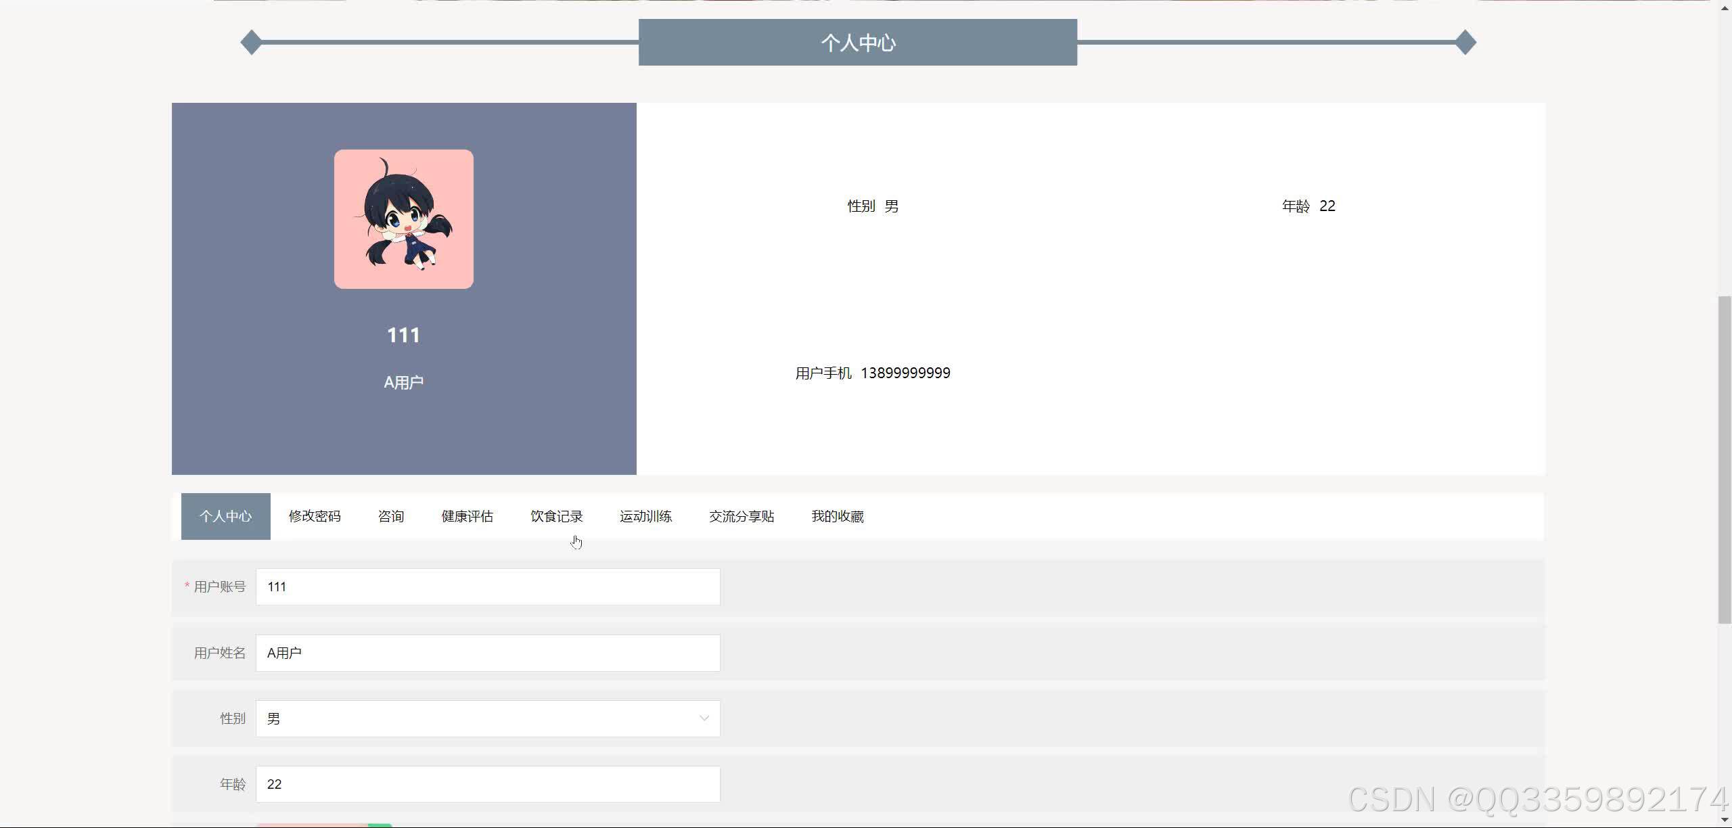Switch to the 咨询 tab
The image size is (1732, 828).
pyautogui.click(x=391, y=516)
